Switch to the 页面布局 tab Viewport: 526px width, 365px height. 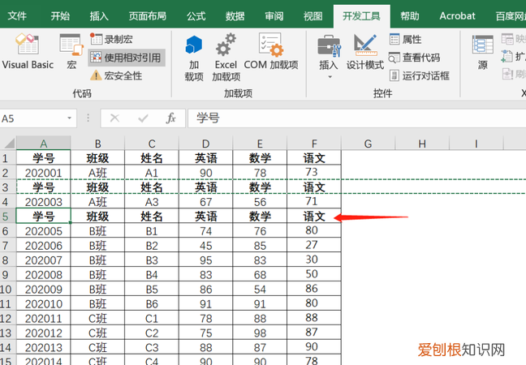(x=148, y=15)
